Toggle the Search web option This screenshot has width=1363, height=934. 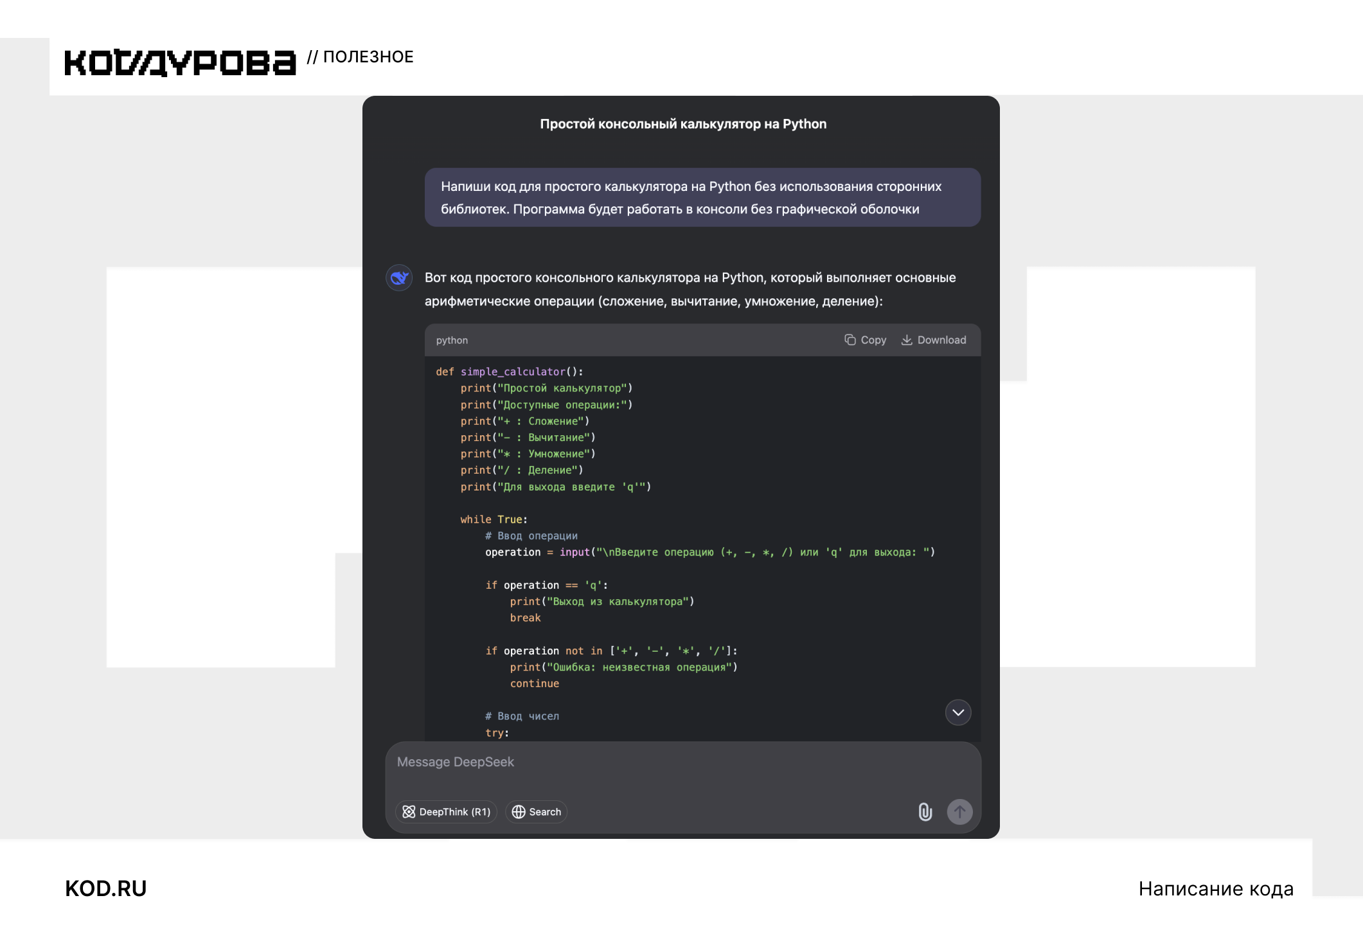coord(536,812)
